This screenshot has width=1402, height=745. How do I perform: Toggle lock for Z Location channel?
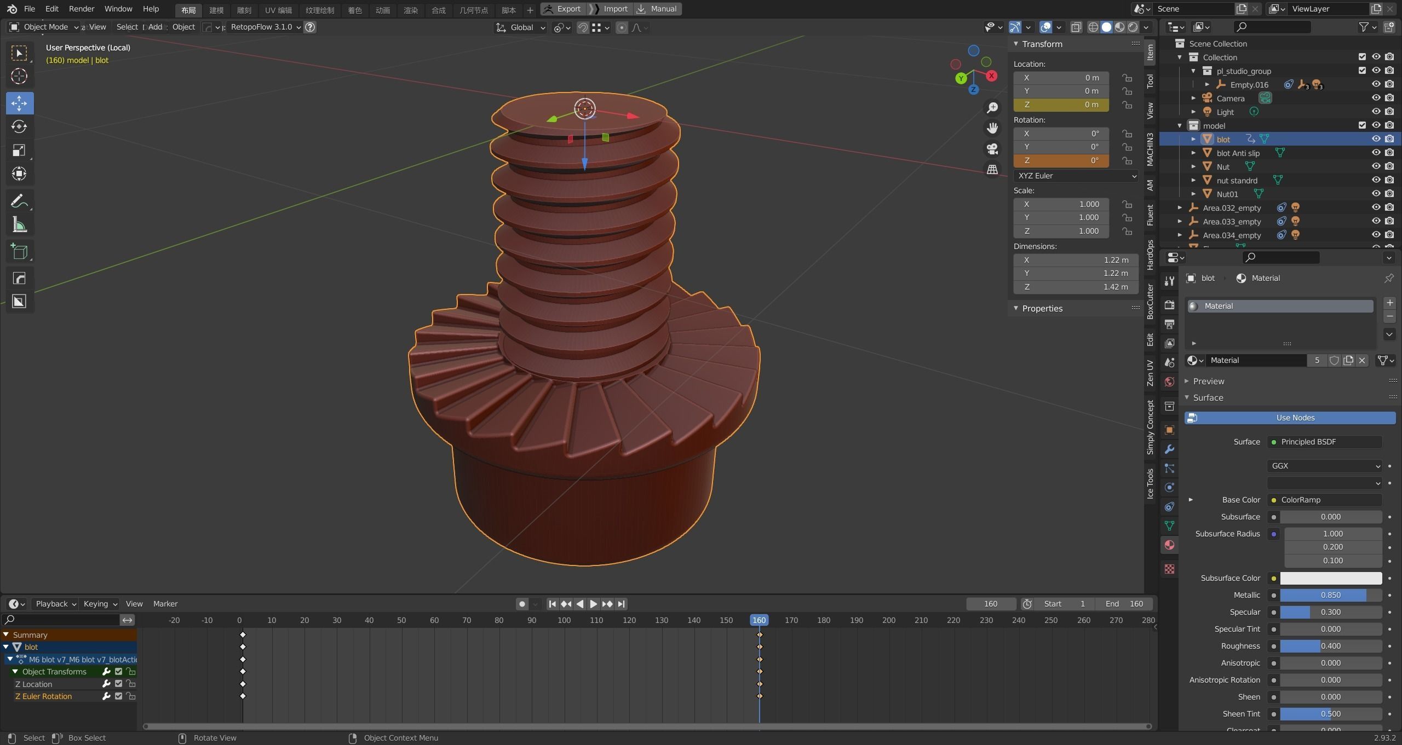(130, 684)
